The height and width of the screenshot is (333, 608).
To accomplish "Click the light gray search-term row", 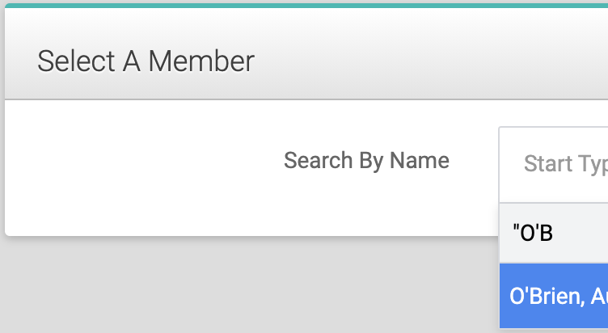I will point(554,233).
